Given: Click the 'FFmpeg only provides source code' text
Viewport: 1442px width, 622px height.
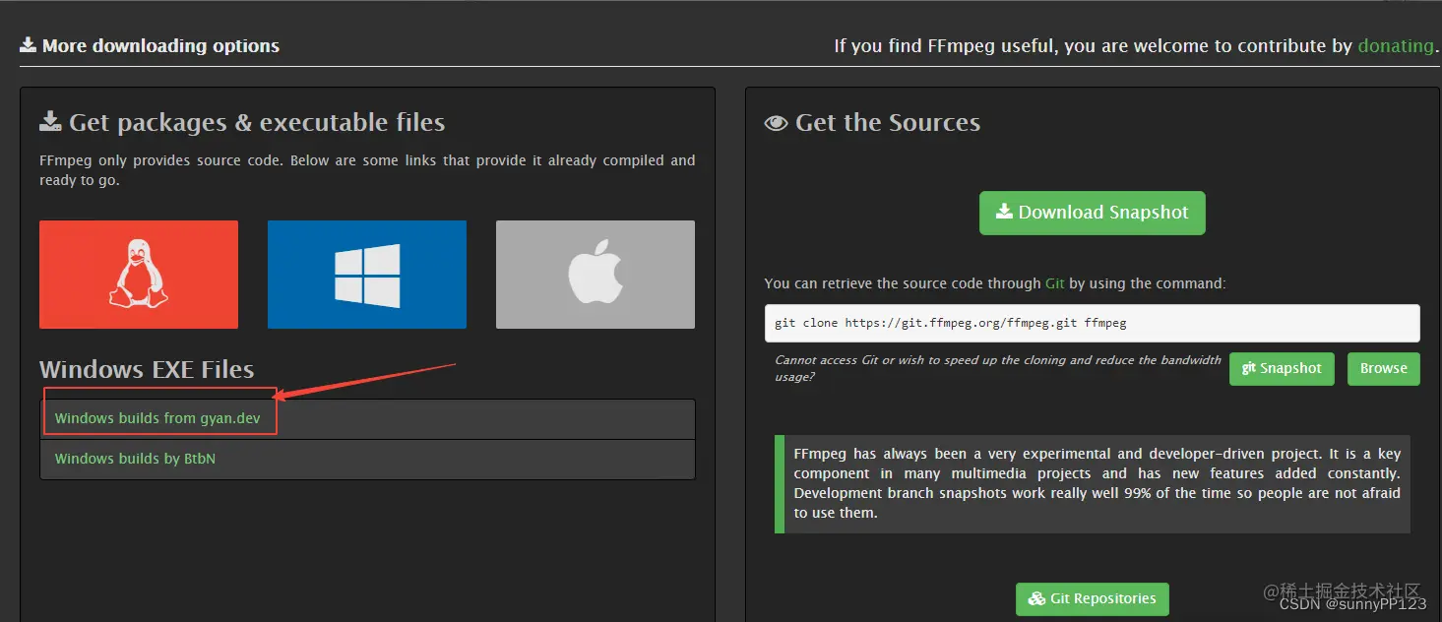Looking at the screenshot, I should pos(367,170).
